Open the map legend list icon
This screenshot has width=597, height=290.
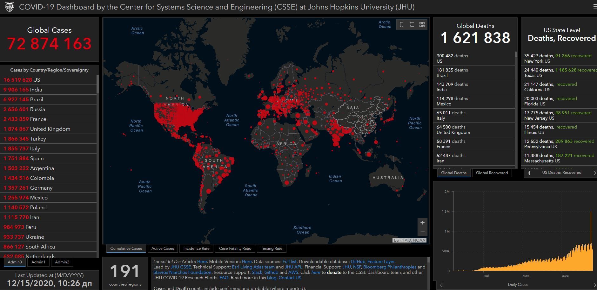coord(412,25)
